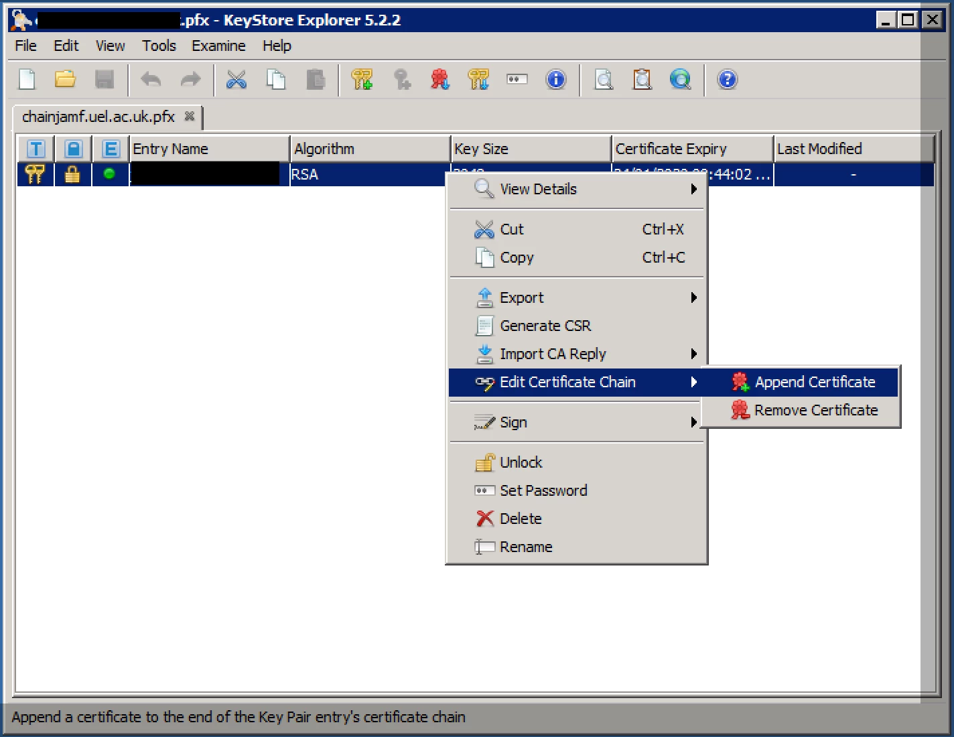Open the Tools menu
Image resolution: width=954 pixels, height=737 pixels.
pyautogui.click(x=159, y=46)
